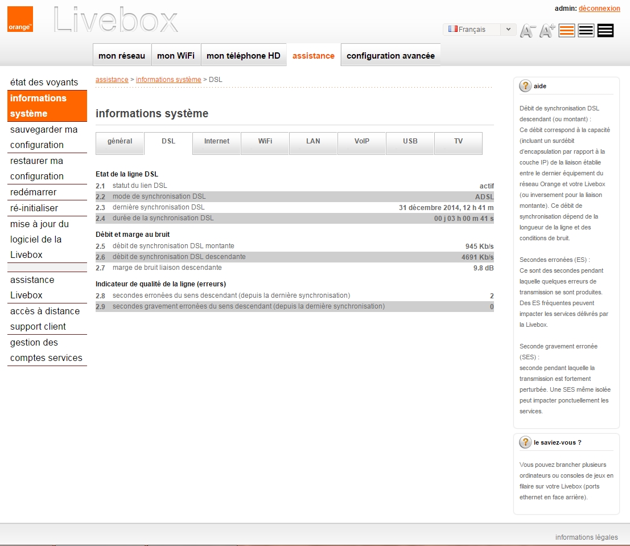Click the '9.8 dB' noise margin value
Viewport: 630px width, 546px height.
(483, 268)
